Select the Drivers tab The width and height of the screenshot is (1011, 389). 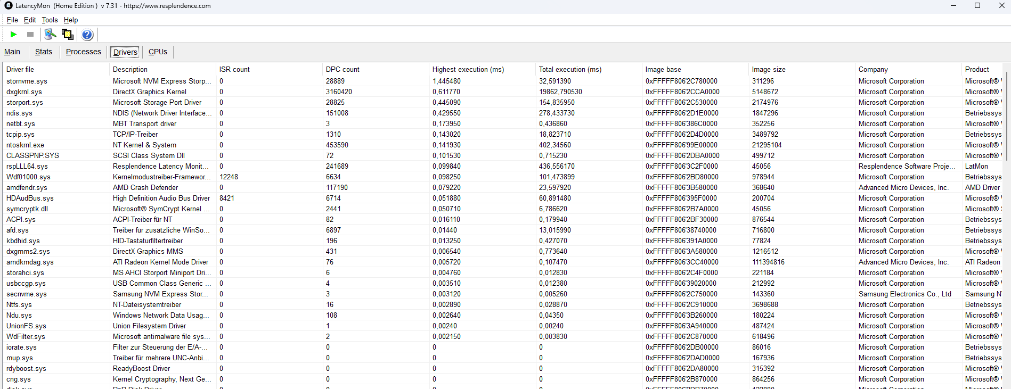[x=125, y=52]
